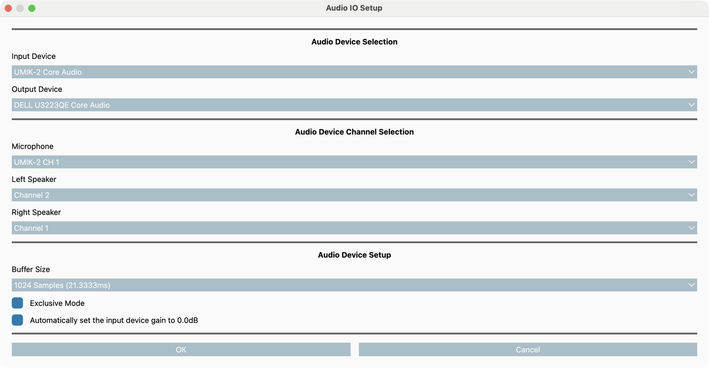
Task: Expand the Microphone channel dropdown
Action: [354, 162]
